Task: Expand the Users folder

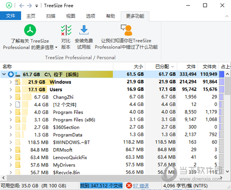Action: 11,89
